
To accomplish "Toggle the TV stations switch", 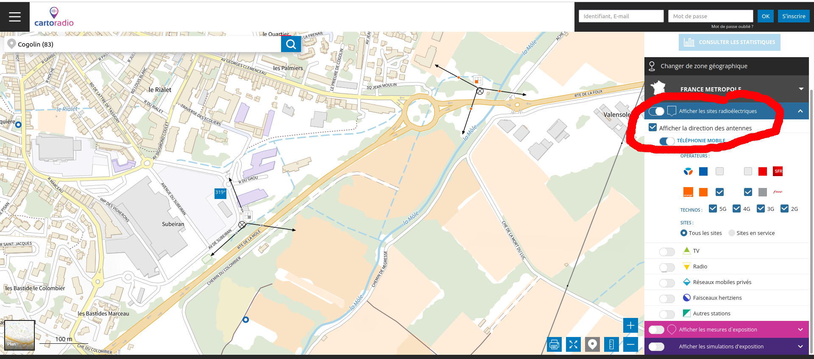I will (667, 252).
